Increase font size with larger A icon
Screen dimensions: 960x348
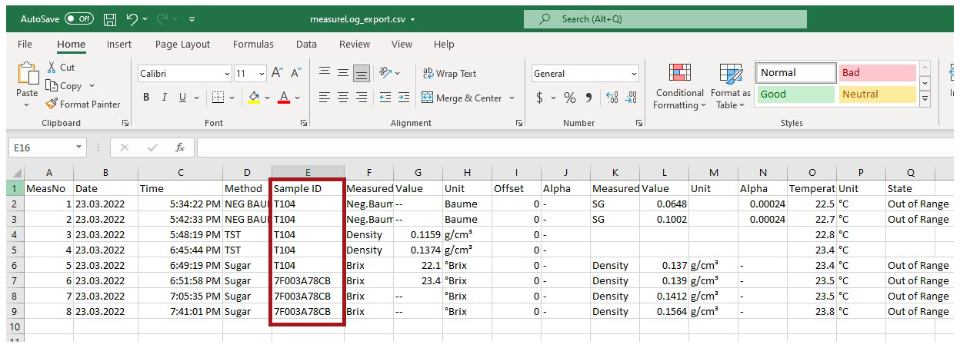[x=276, y=74]
